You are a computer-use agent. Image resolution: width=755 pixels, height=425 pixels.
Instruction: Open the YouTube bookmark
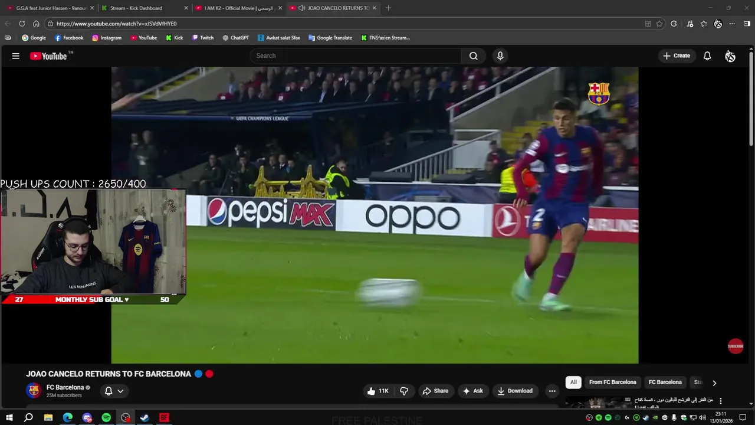coord(144,38)
